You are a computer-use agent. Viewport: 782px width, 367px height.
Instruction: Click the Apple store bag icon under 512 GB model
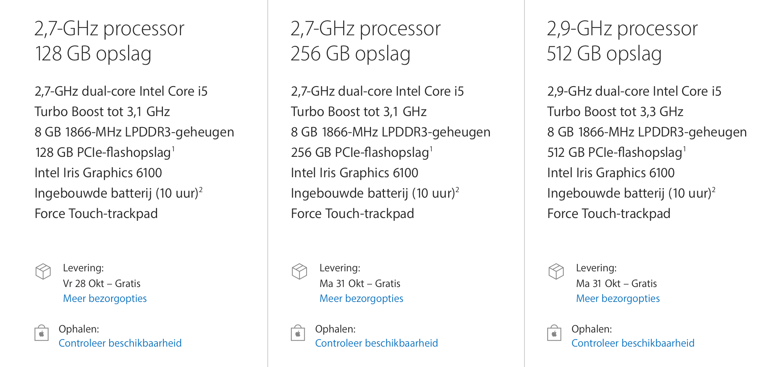[x=554, y=333]
